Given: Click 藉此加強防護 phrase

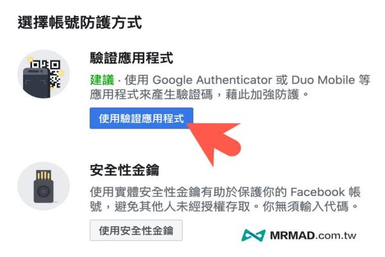Looking at the screenshot, I should point(262,94).
